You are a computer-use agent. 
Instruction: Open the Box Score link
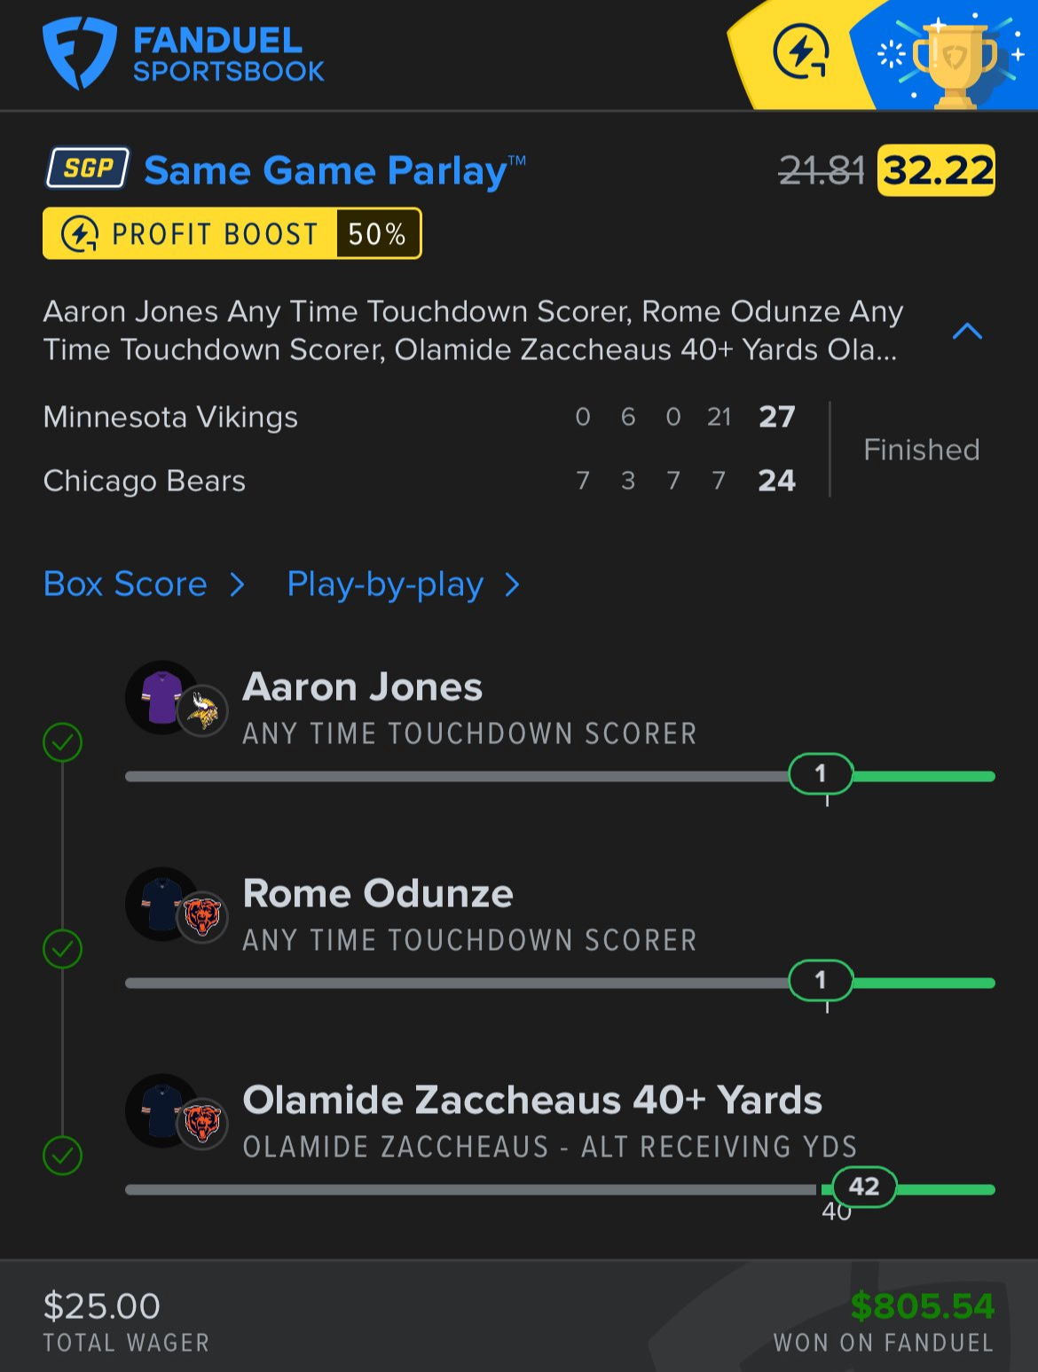(x=125, y=584)
